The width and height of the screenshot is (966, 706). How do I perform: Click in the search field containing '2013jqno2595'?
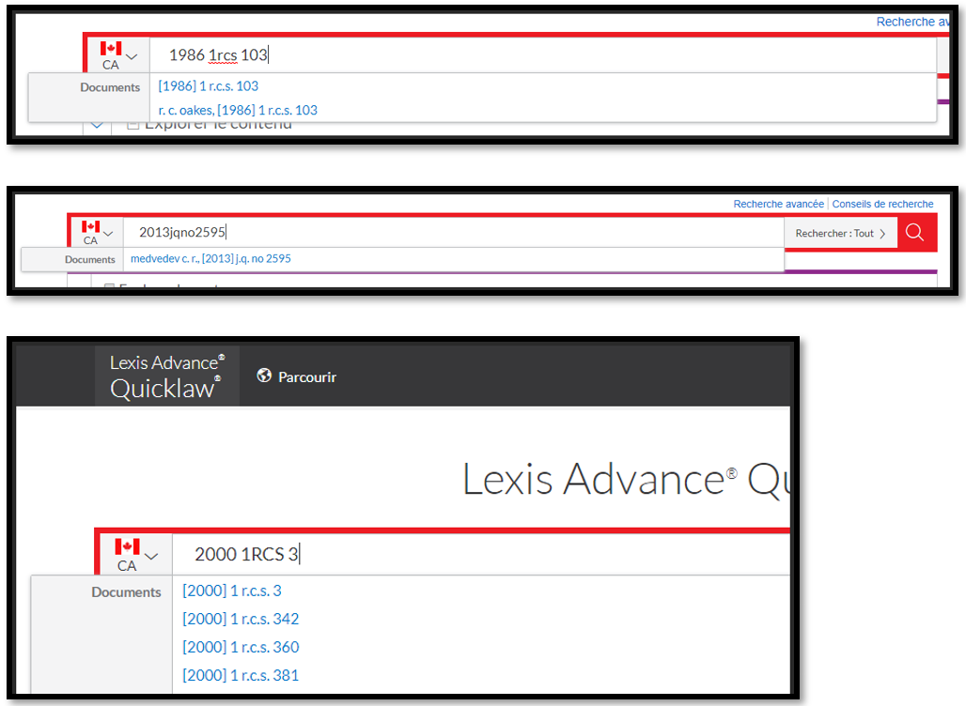click(454, 232)
